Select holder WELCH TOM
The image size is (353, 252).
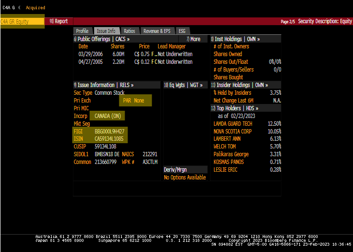[225, 147]
